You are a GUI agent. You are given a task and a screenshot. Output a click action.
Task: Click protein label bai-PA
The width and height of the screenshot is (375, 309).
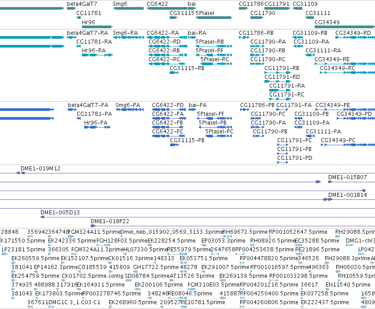point(197,105)
